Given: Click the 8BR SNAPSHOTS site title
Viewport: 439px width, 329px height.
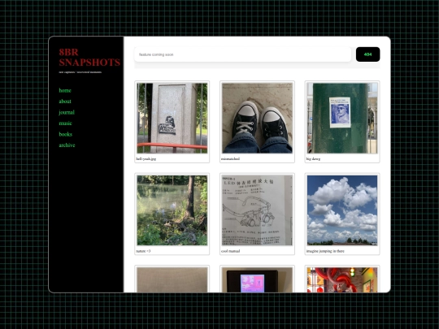Looking at the screenshot, I should coord(89,57).
